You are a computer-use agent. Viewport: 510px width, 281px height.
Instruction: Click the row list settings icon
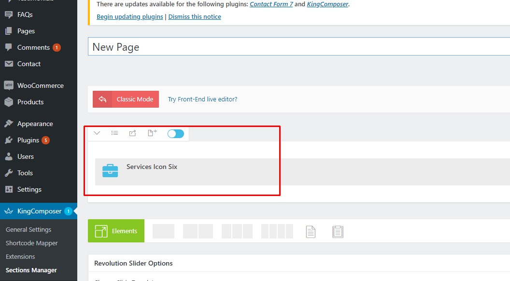click(x=114, y=133)
